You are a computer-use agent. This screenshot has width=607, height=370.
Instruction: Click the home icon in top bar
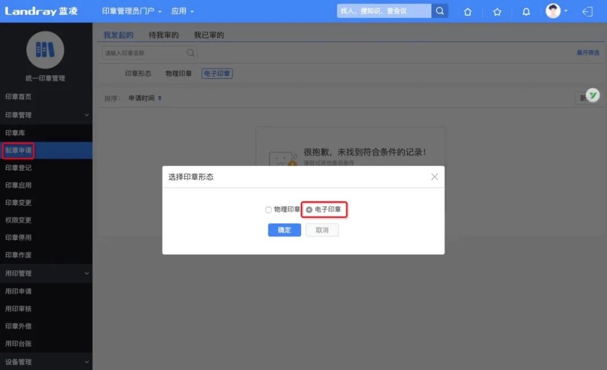pos(468,11)
